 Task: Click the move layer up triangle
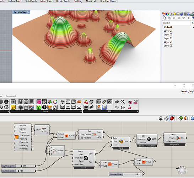pyautogui.click(x=179, y=18)
